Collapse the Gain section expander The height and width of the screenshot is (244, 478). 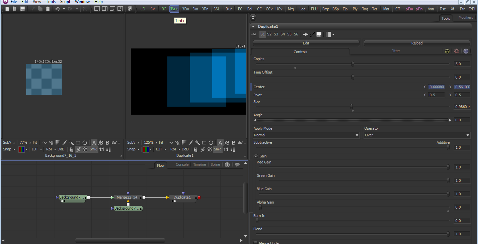click(x=256, y=156)
